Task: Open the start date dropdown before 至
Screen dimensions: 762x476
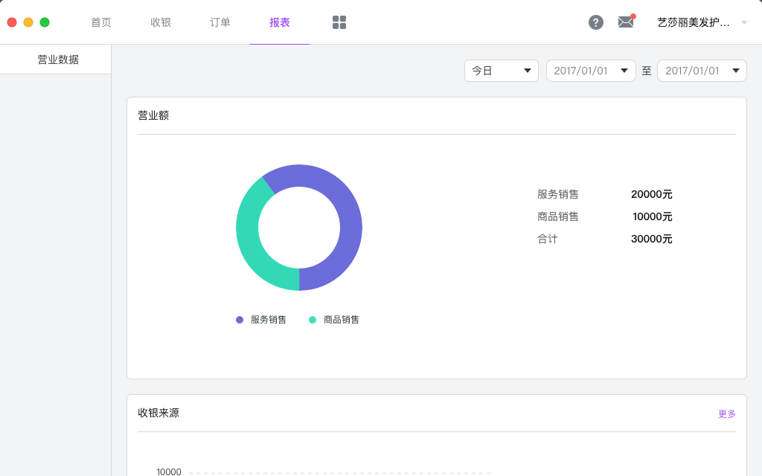Action: click(591, 71)
